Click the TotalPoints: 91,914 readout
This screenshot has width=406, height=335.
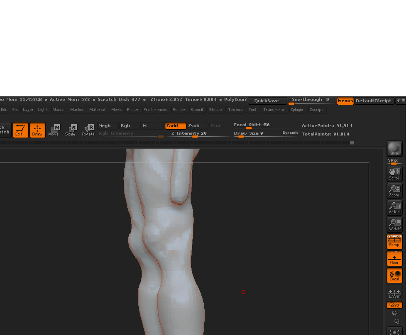[325, 134]
